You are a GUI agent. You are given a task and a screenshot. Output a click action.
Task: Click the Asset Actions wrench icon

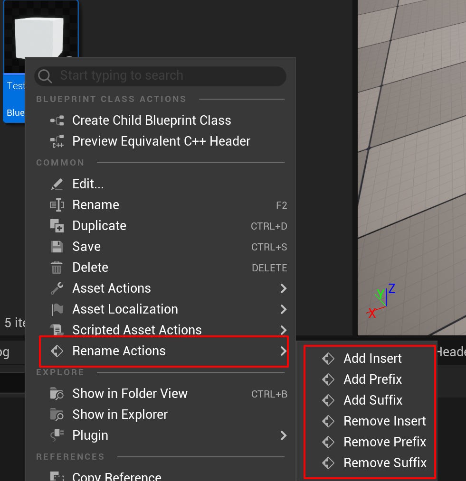click(x=57, y=288)
